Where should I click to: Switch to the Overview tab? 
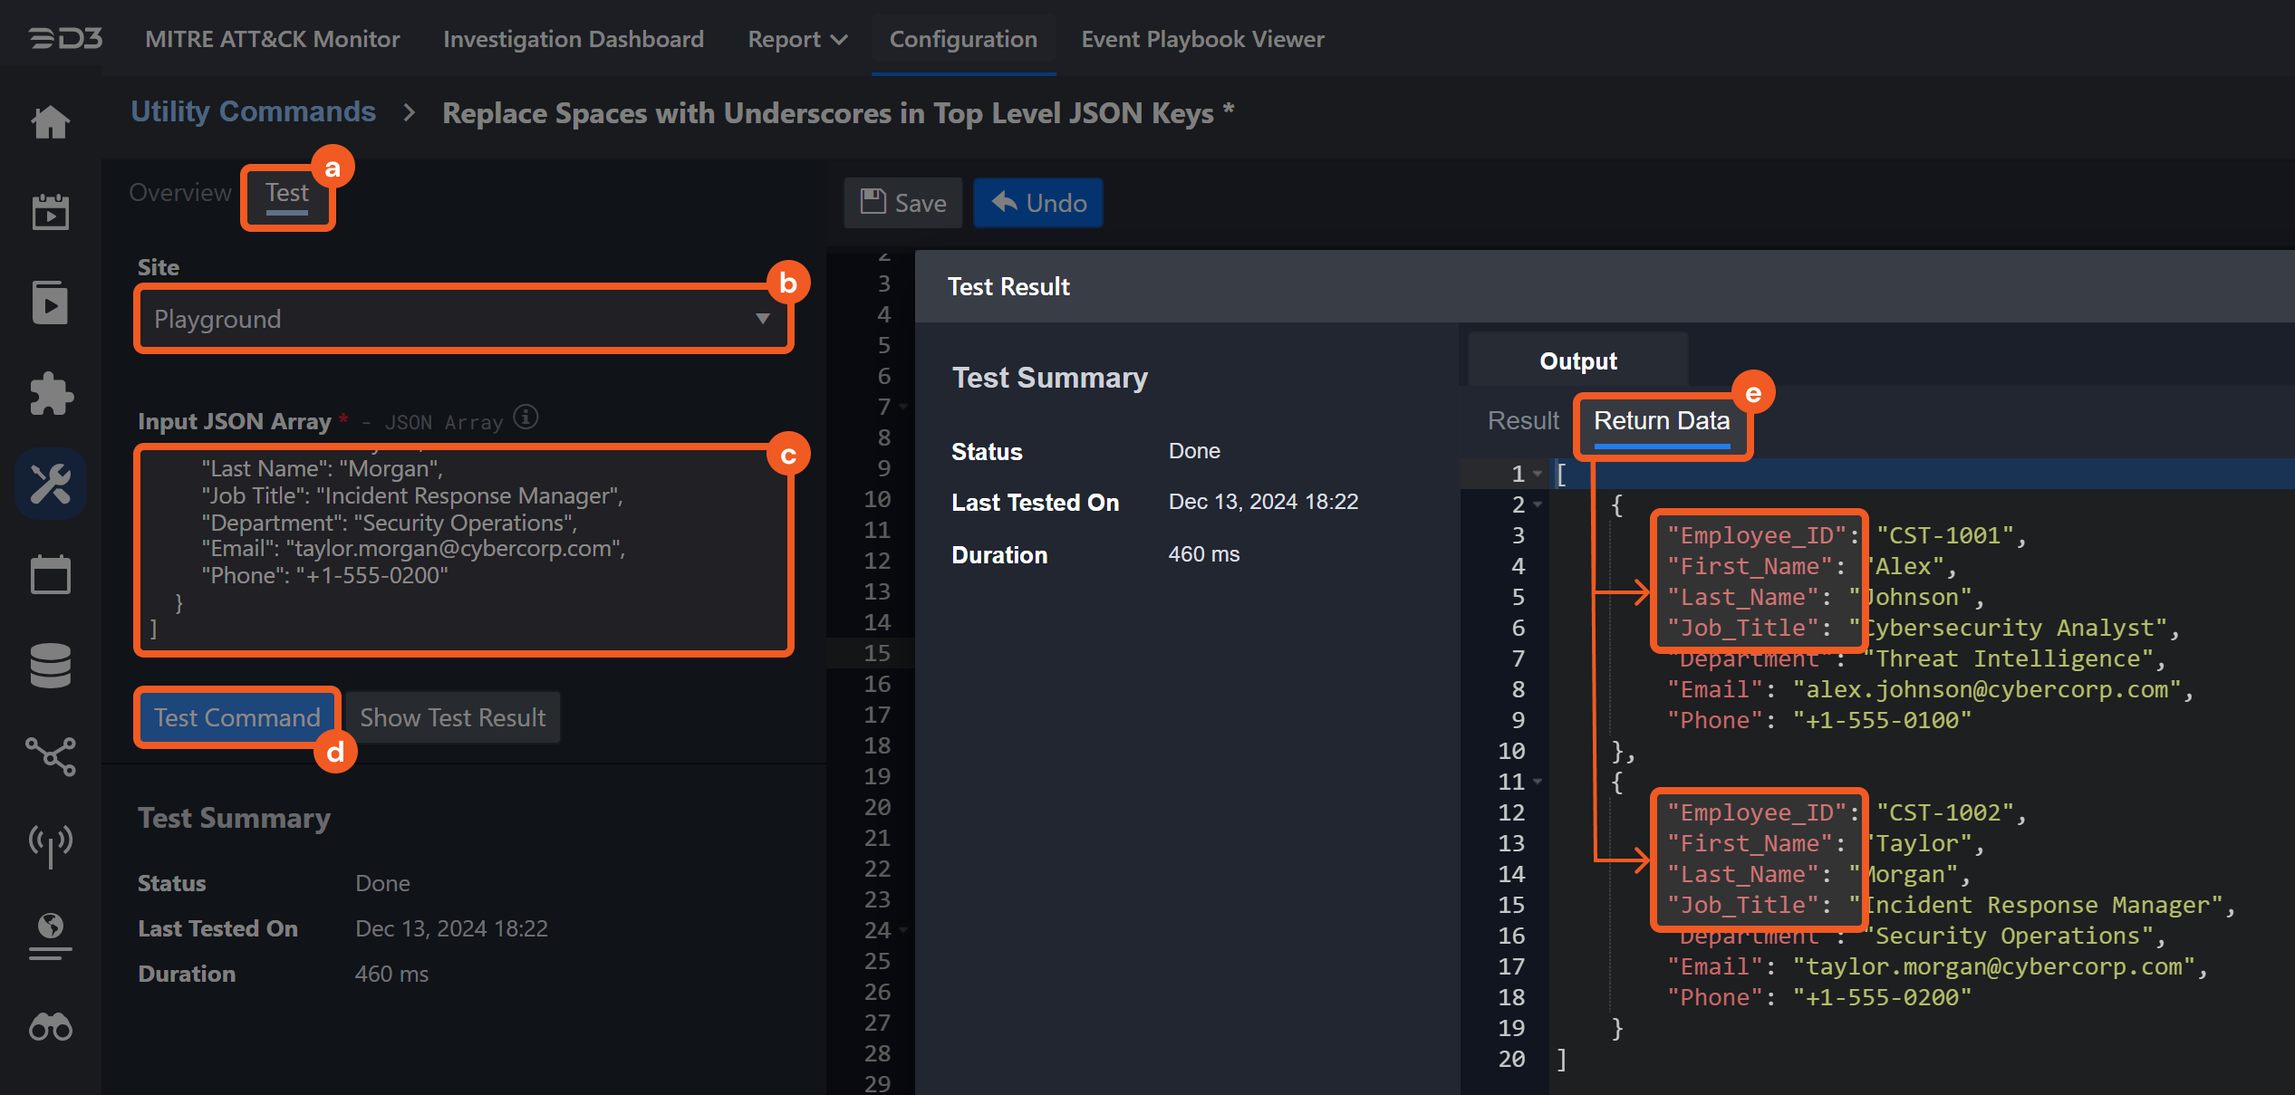point(179,193)
